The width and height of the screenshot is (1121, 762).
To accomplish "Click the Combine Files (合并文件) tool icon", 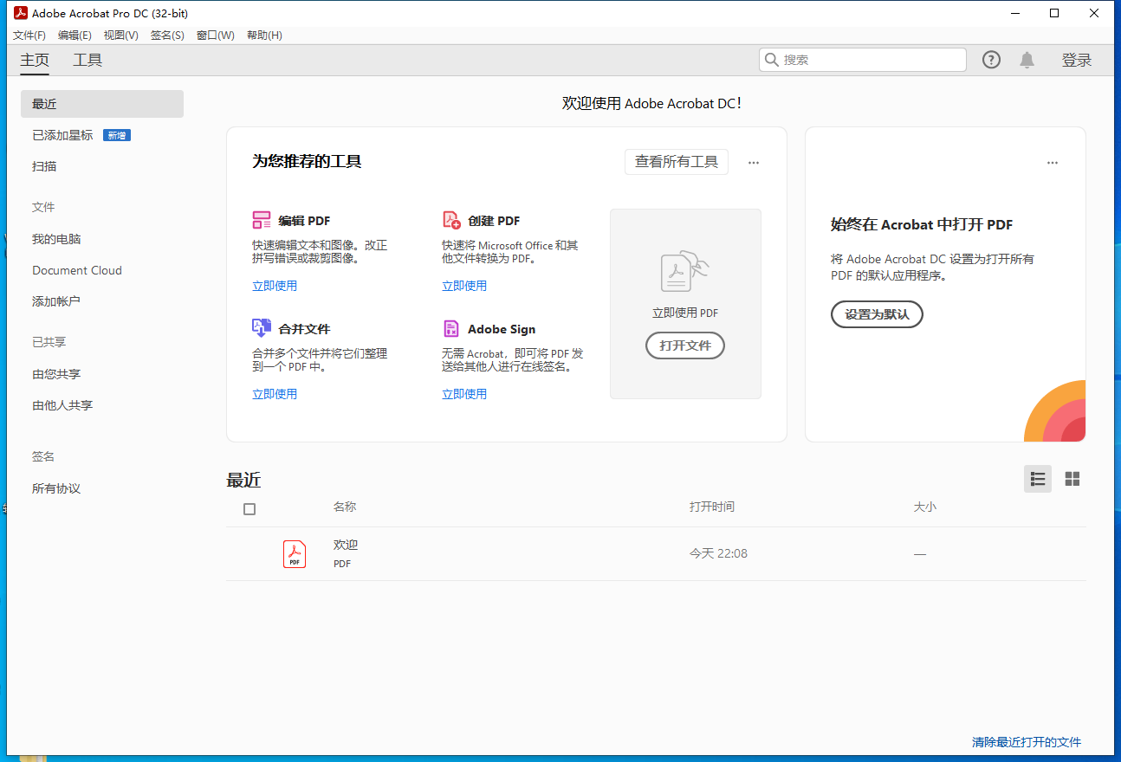I will 262,328.
